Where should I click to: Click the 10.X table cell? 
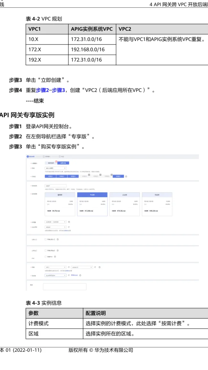47,39
